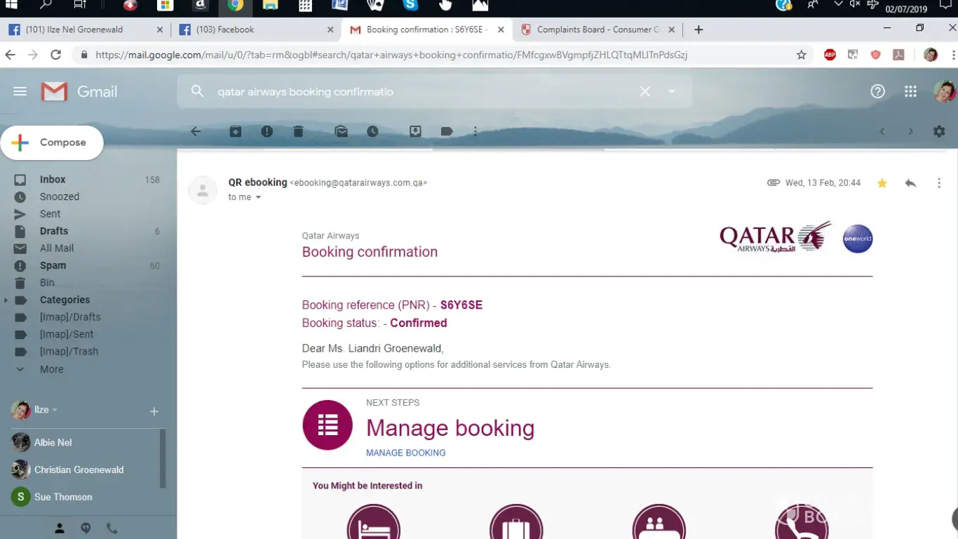
Task: Expand the More section in sidebar
Action: (x=51, y=369)
